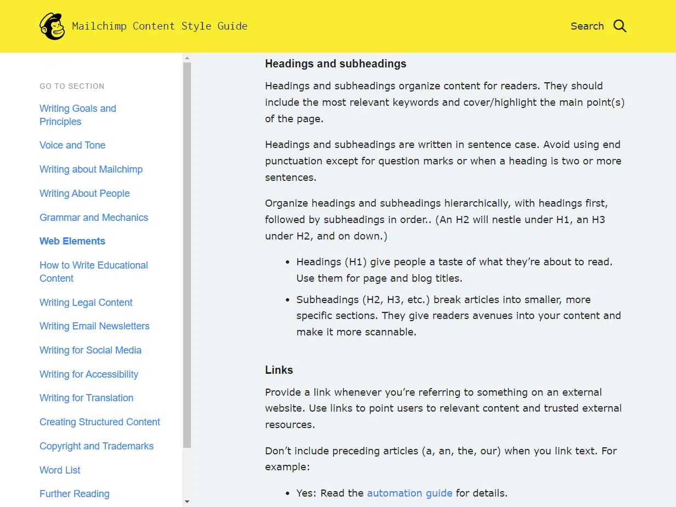Click the sidebar scroll down arrow
Screen dimensions: 676x507
(x=187, y=502)
